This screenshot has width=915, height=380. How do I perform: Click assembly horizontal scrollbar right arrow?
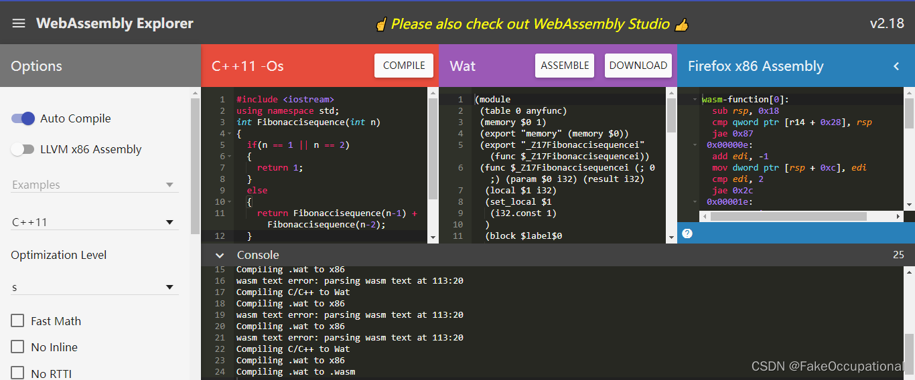[x=898, y=217]
